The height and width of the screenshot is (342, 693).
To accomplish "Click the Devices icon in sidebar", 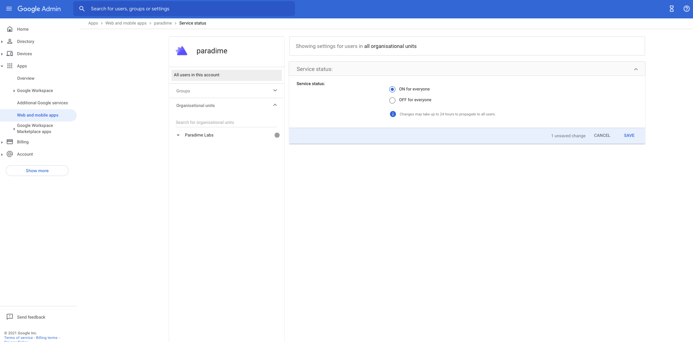I will 10,54.
